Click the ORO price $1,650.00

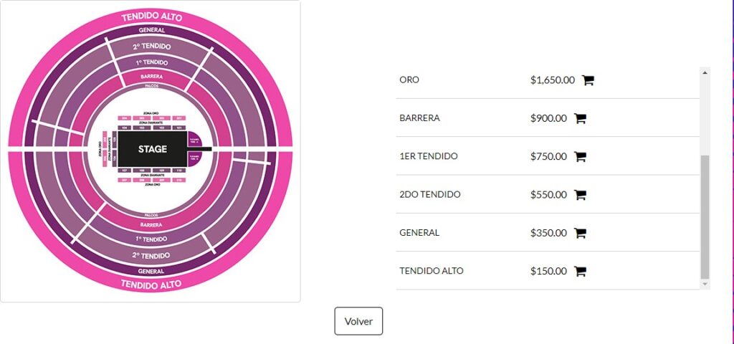point(553,80)
